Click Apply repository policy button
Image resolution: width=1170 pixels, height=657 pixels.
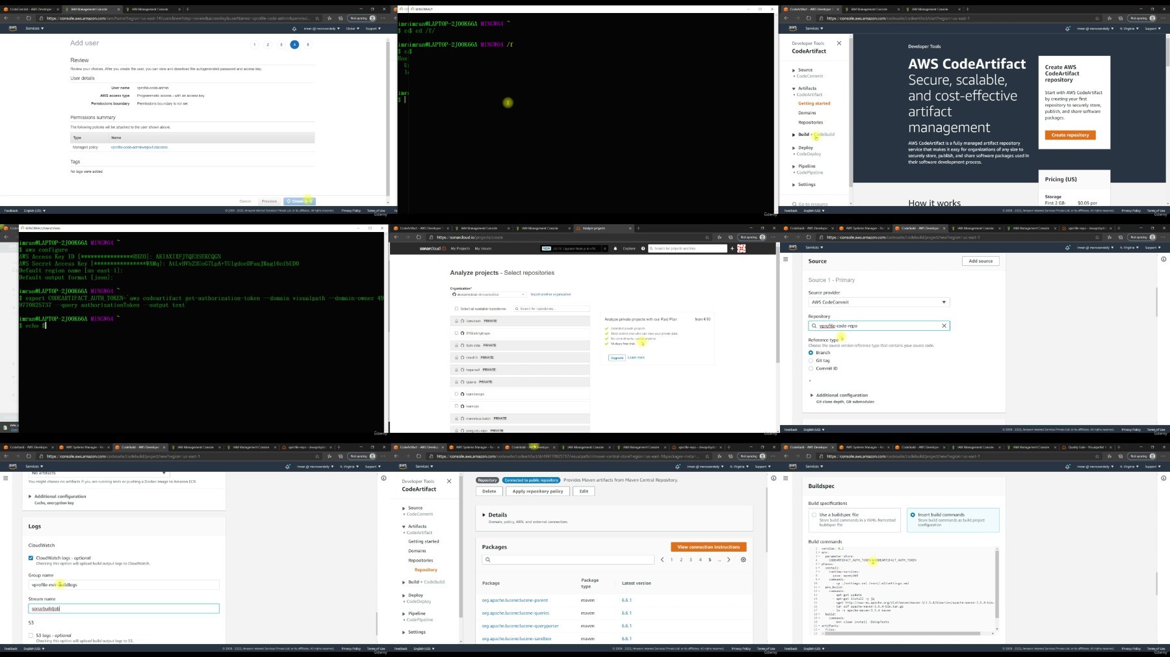[538, 491]
